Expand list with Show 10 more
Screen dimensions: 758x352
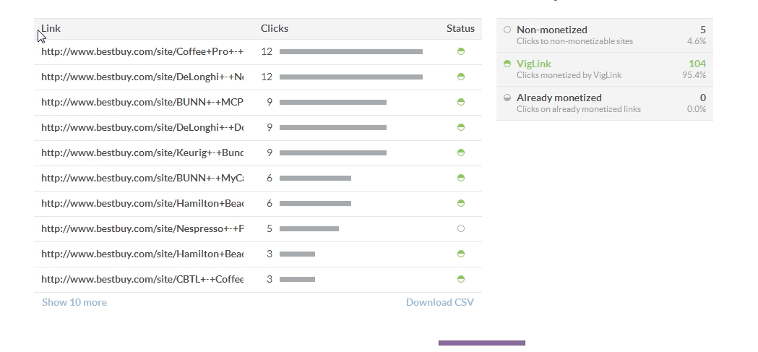tap(74, 302)
